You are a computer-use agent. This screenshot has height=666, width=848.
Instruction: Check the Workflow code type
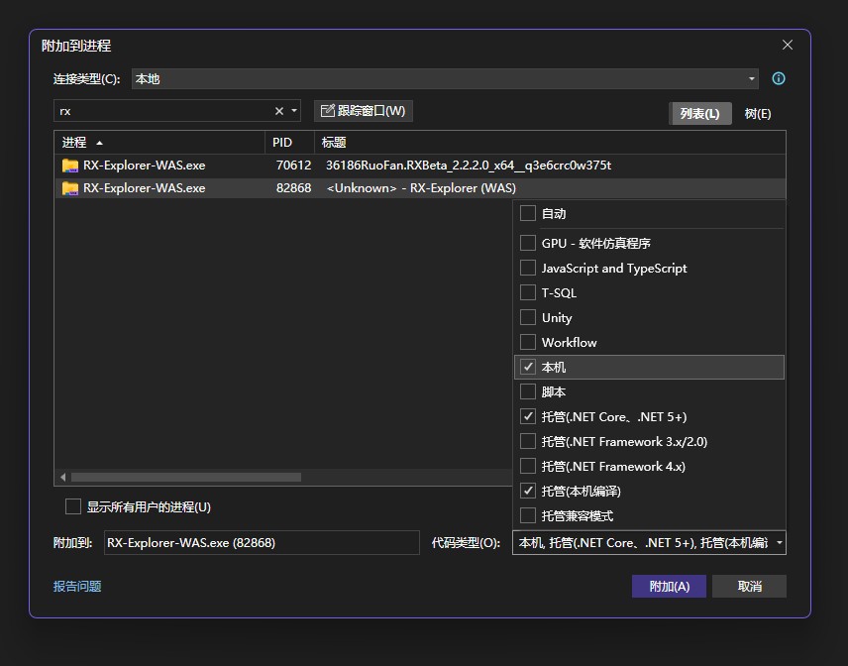point(527,342)
